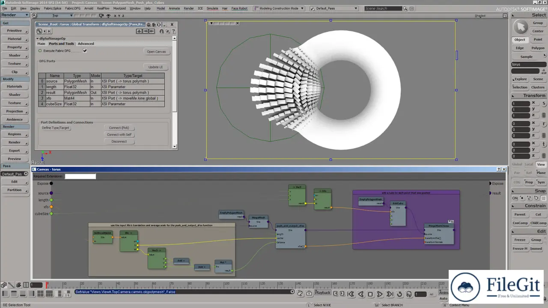Viewport: 548px width, 308px height.
Task: Jump to last frame playback button
Action: click(x=390, y=294)
